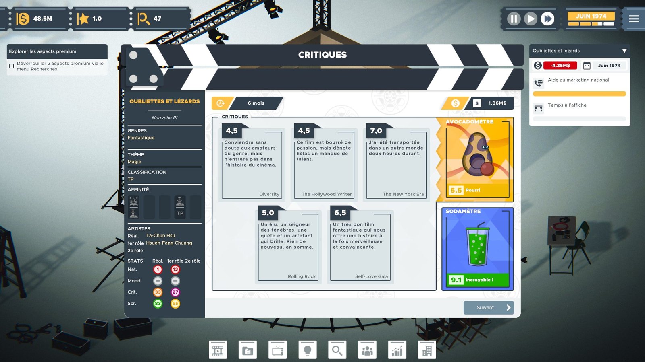Pause the game time
The height and width of the screenshot is (362, 645).
click(x=514, y=19)
